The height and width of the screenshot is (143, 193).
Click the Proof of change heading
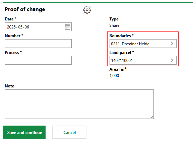click(25, 9)
